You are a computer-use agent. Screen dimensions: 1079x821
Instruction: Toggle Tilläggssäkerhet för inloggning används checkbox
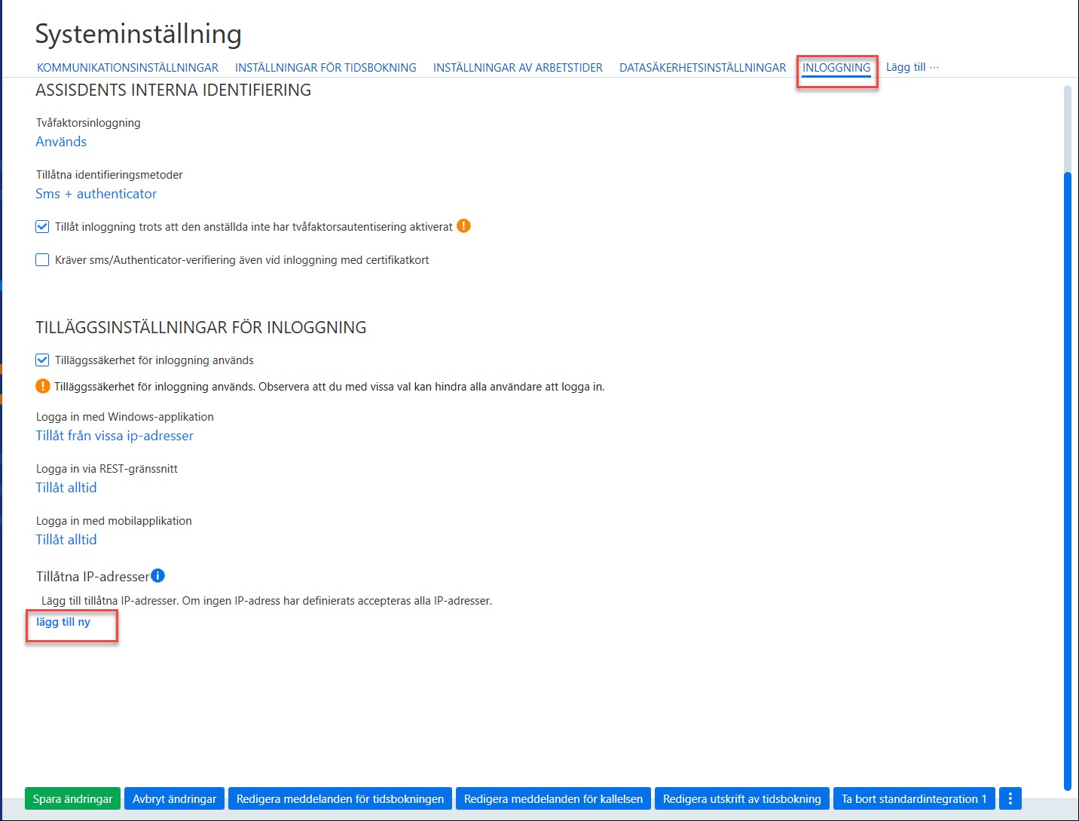tap(43, 360)
